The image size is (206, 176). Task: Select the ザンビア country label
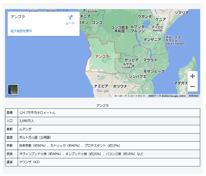coord(131,60)
